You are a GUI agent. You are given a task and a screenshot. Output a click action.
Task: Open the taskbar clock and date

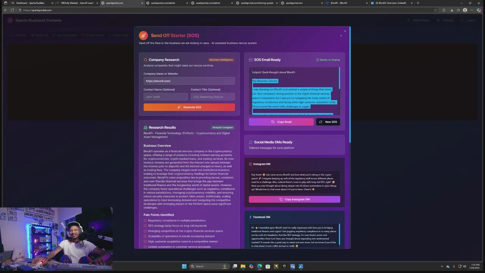[475, 266]
